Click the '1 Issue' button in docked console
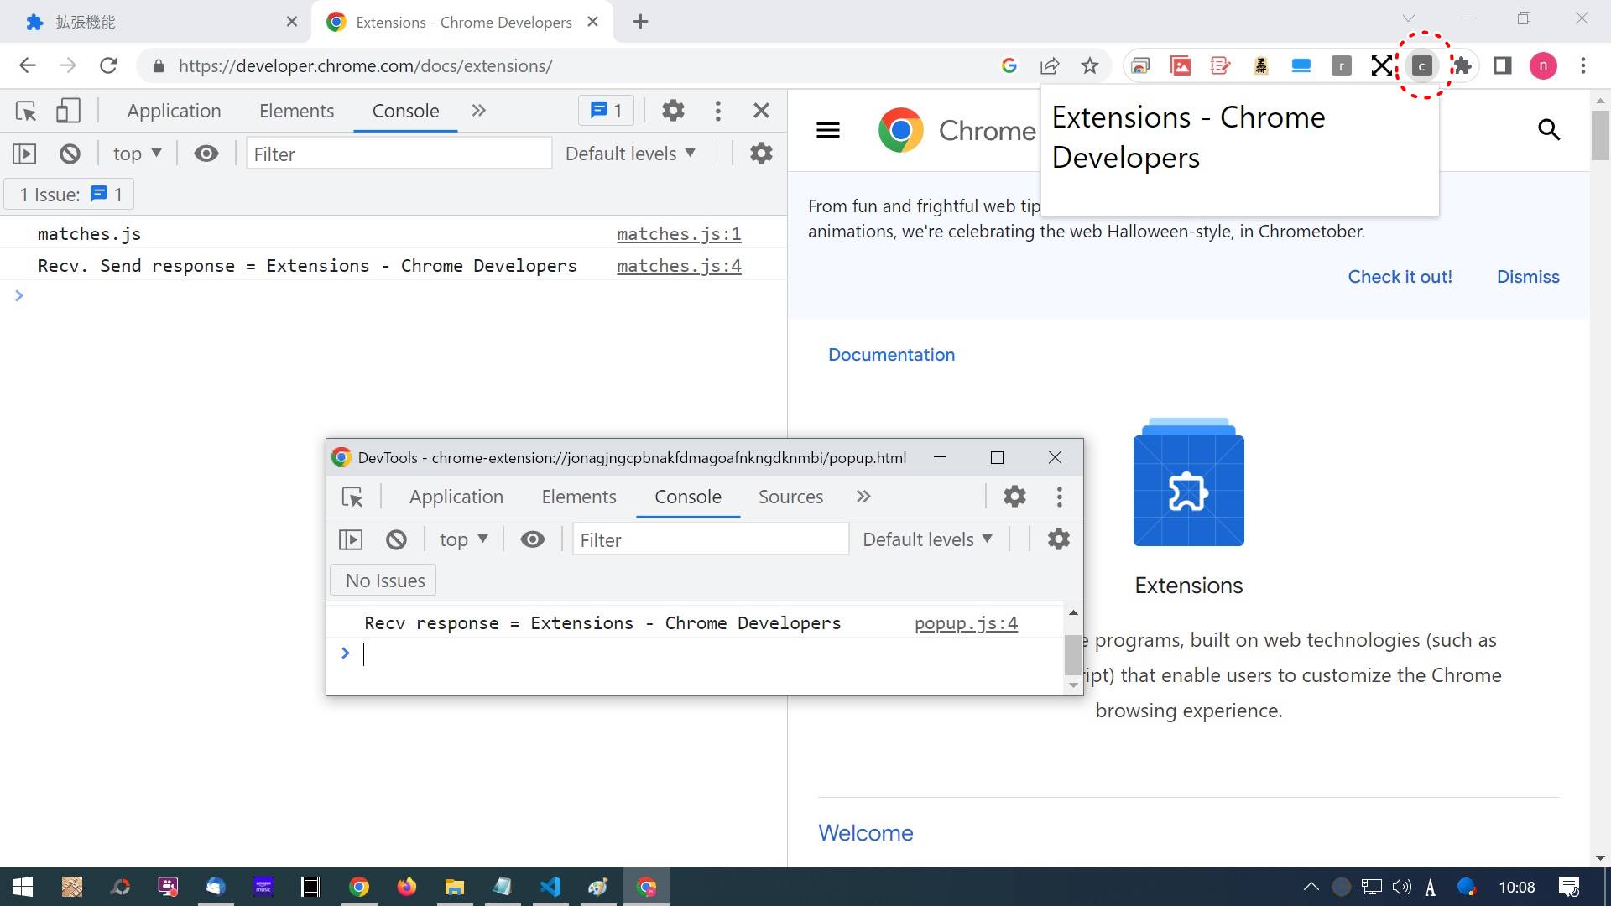This screenshot has width=1611, height=906. pos(69,195)
